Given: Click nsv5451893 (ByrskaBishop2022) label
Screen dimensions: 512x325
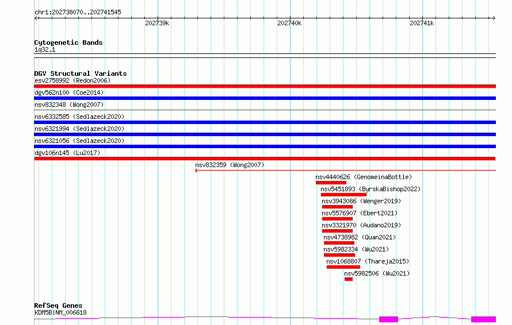Looking at the screenshot, I should [370, 189].
